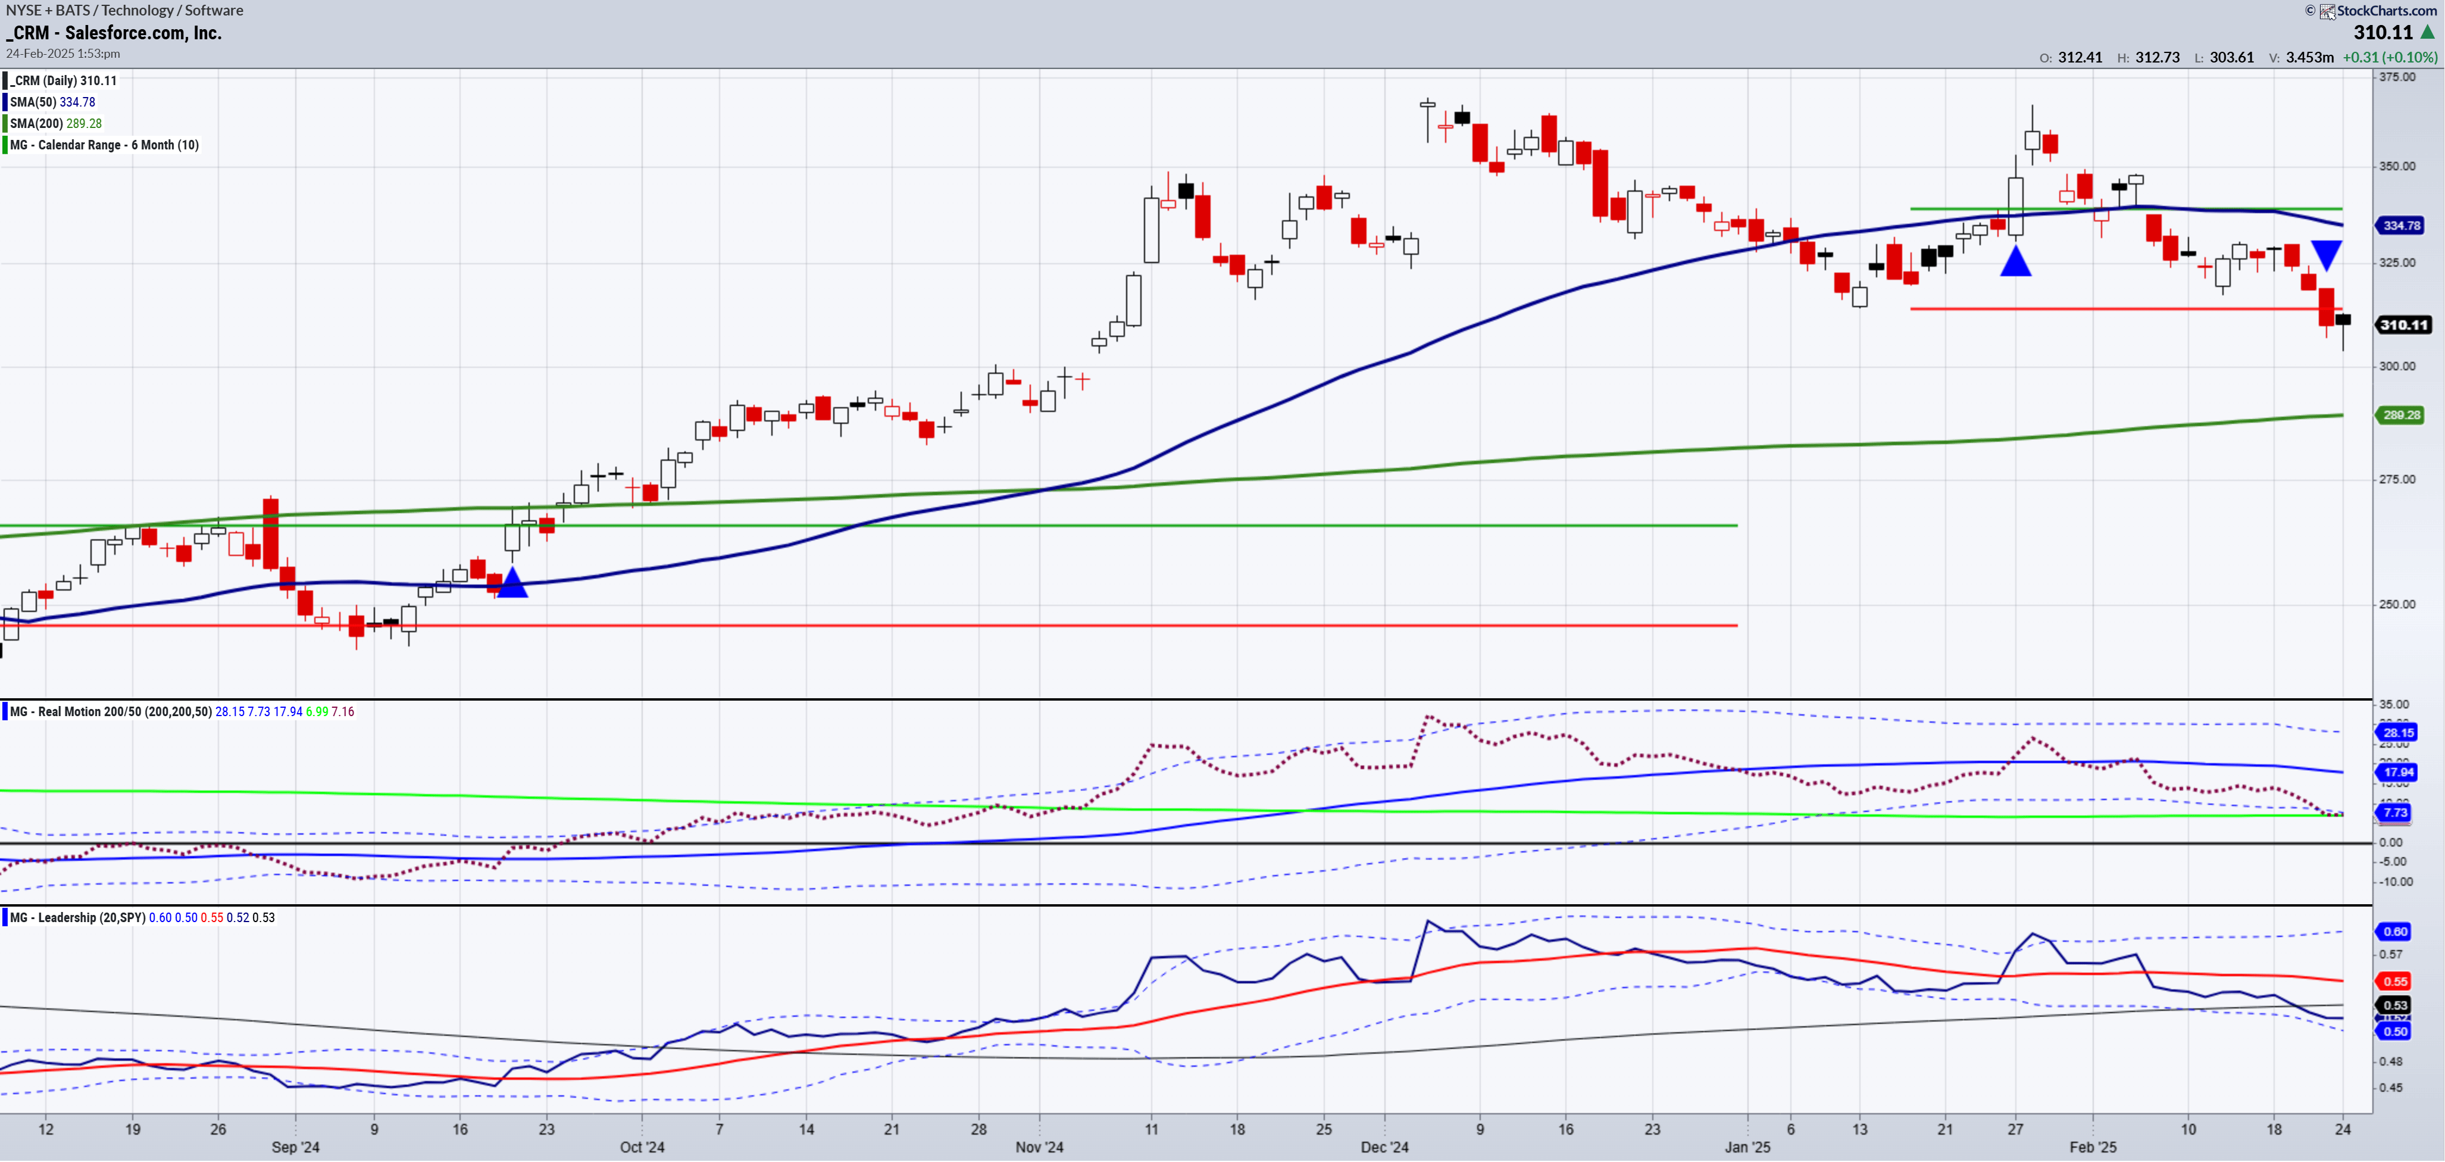Click the high price value 312.73

pos(2158,57)
